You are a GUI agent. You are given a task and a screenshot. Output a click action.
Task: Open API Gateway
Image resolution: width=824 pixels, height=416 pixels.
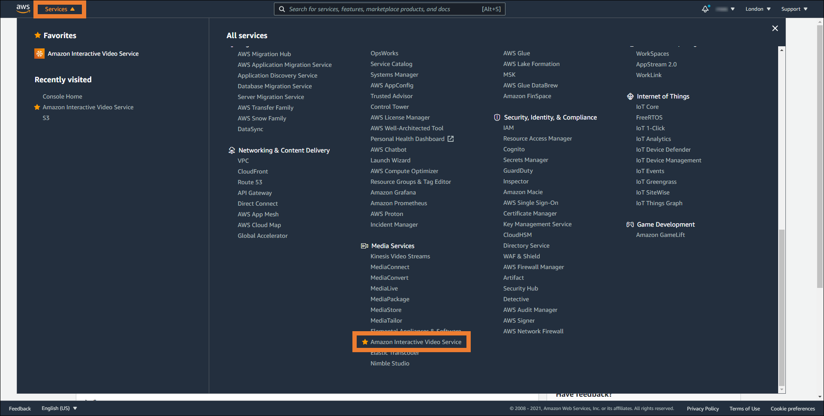tap(255, 193)
